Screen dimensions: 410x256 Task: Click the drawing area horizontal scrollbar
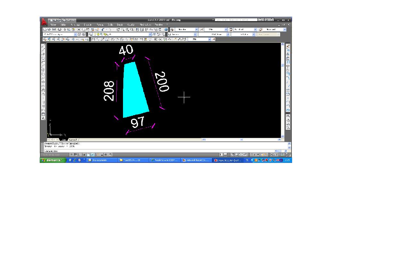coord(242,140)
